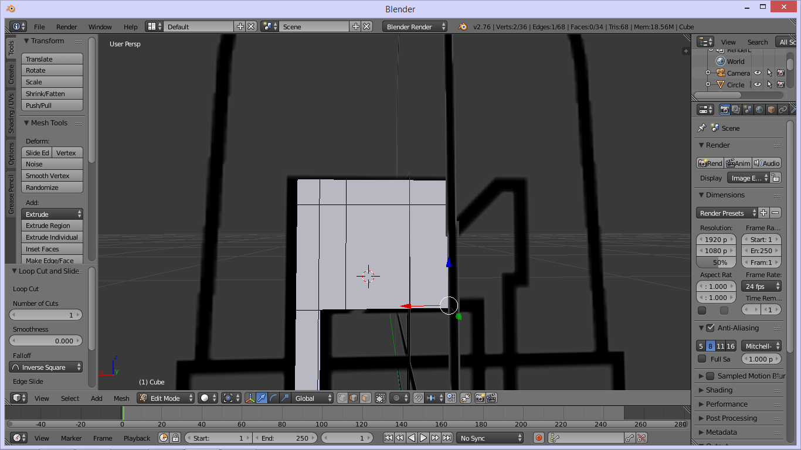The height and width of the screenshot is (450, 801).
Task: Toggle the snap magnet icon
Action: point(418,398)
